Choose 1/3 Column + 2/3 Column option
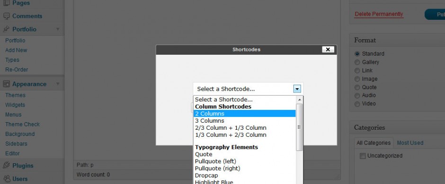 [x=244, y=135]
